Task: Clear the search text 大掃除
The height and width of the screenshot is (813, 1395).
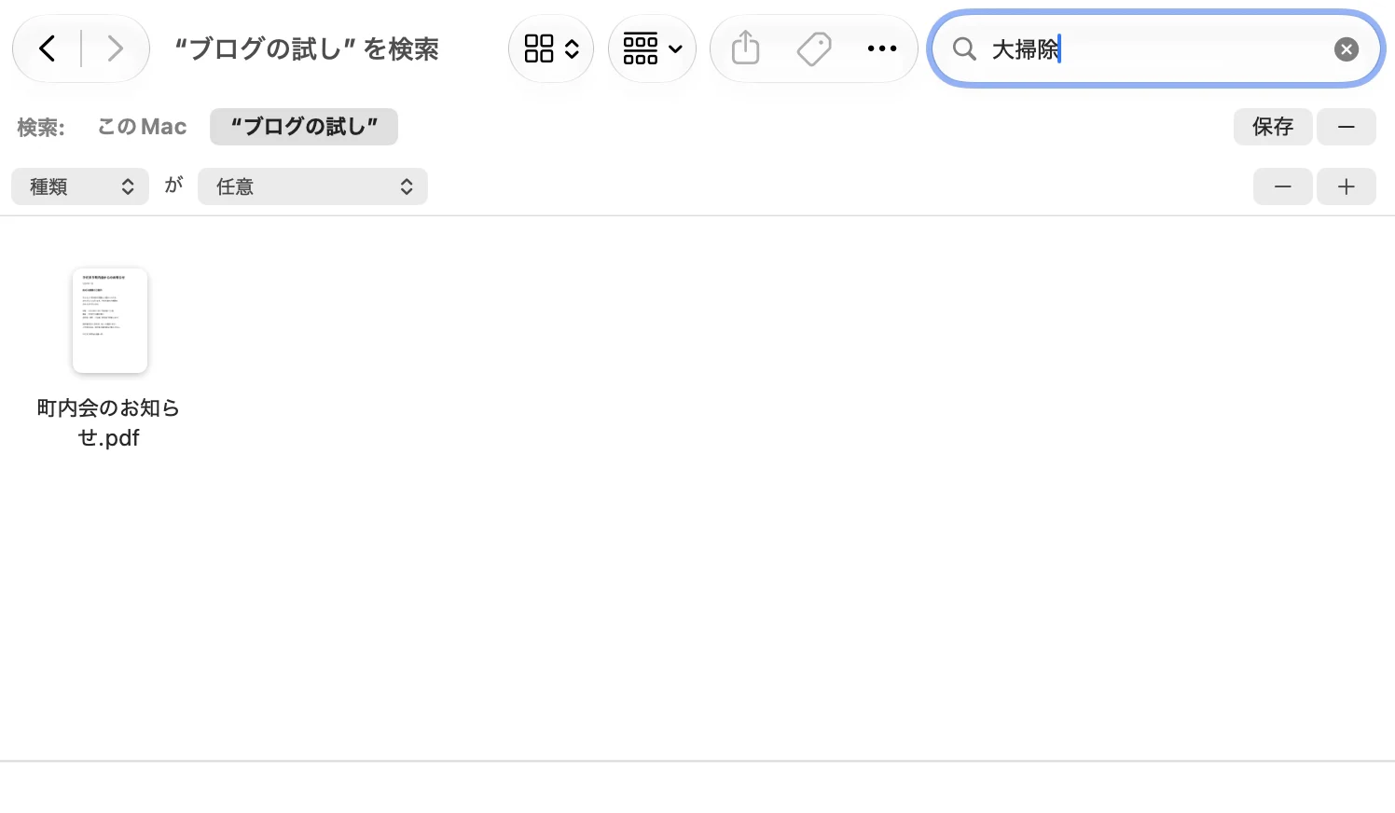Action: point(1347,49)
